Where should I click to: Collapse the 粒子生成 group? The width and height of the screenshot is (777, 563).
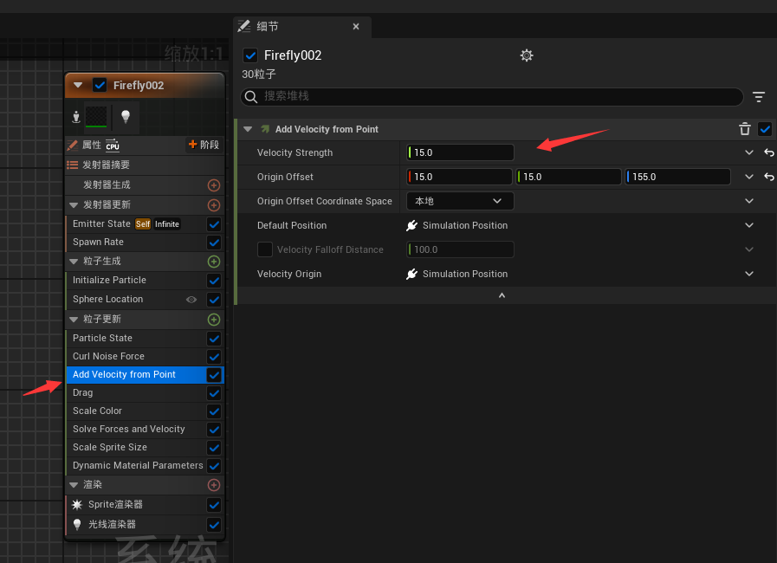(x=74, y=262)
